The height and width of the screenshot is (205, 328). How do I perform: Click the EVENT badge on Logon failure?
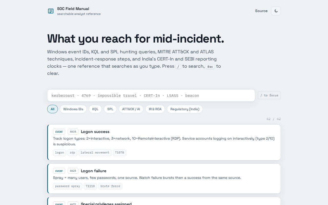pos(59,171)
